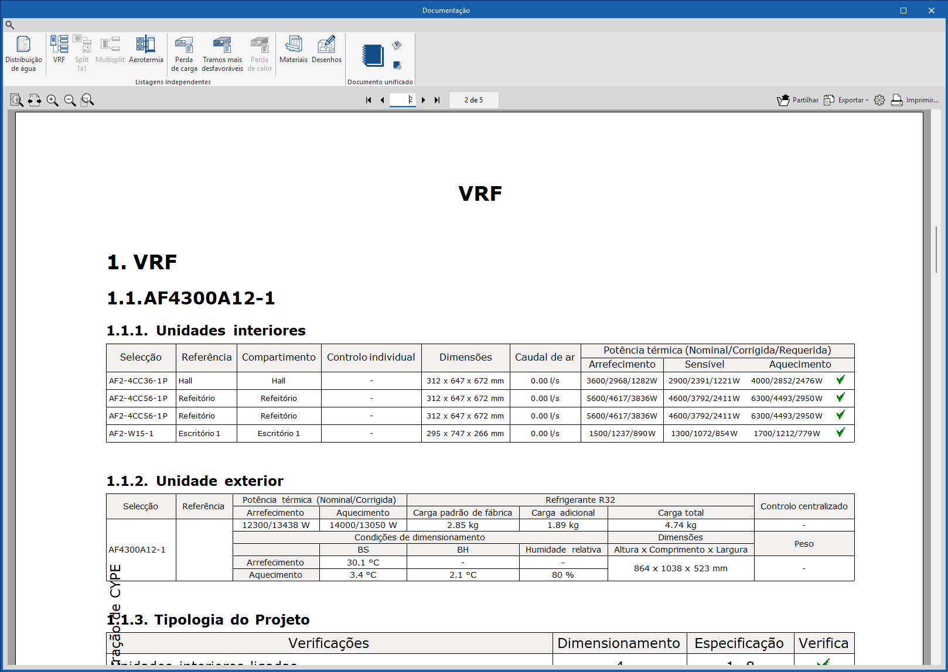Open the Distribuição de água listing

click(x=23, y=53)
